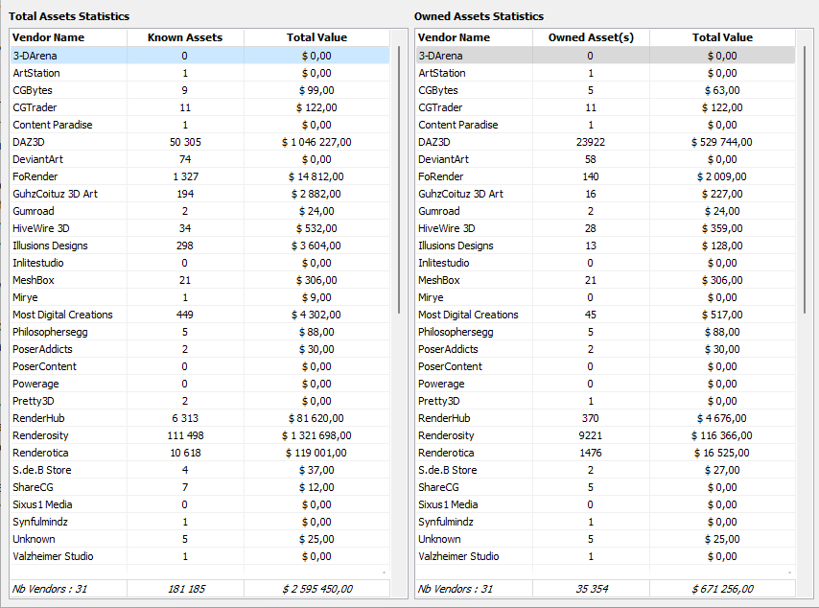Select Illusions Designs row with 298 assets
Image resolution: width=819 pixels, height=608 pixels.
pyautogui.click(x=200, y=246)
